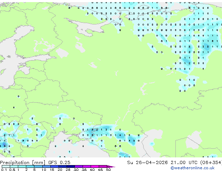Click the above-50 mm arrow tip on legend
The height and width of the screenshot is (171, 222).
pos(111,166)
